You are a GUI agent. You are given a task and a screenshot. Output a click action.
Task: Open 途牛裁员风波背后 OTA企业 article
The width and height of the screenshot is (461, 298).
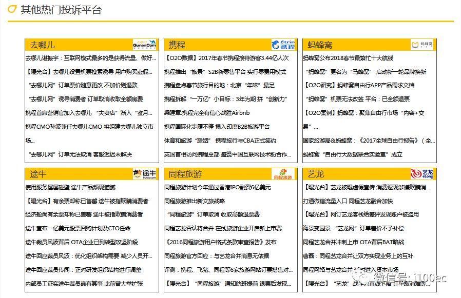[82, 242]
